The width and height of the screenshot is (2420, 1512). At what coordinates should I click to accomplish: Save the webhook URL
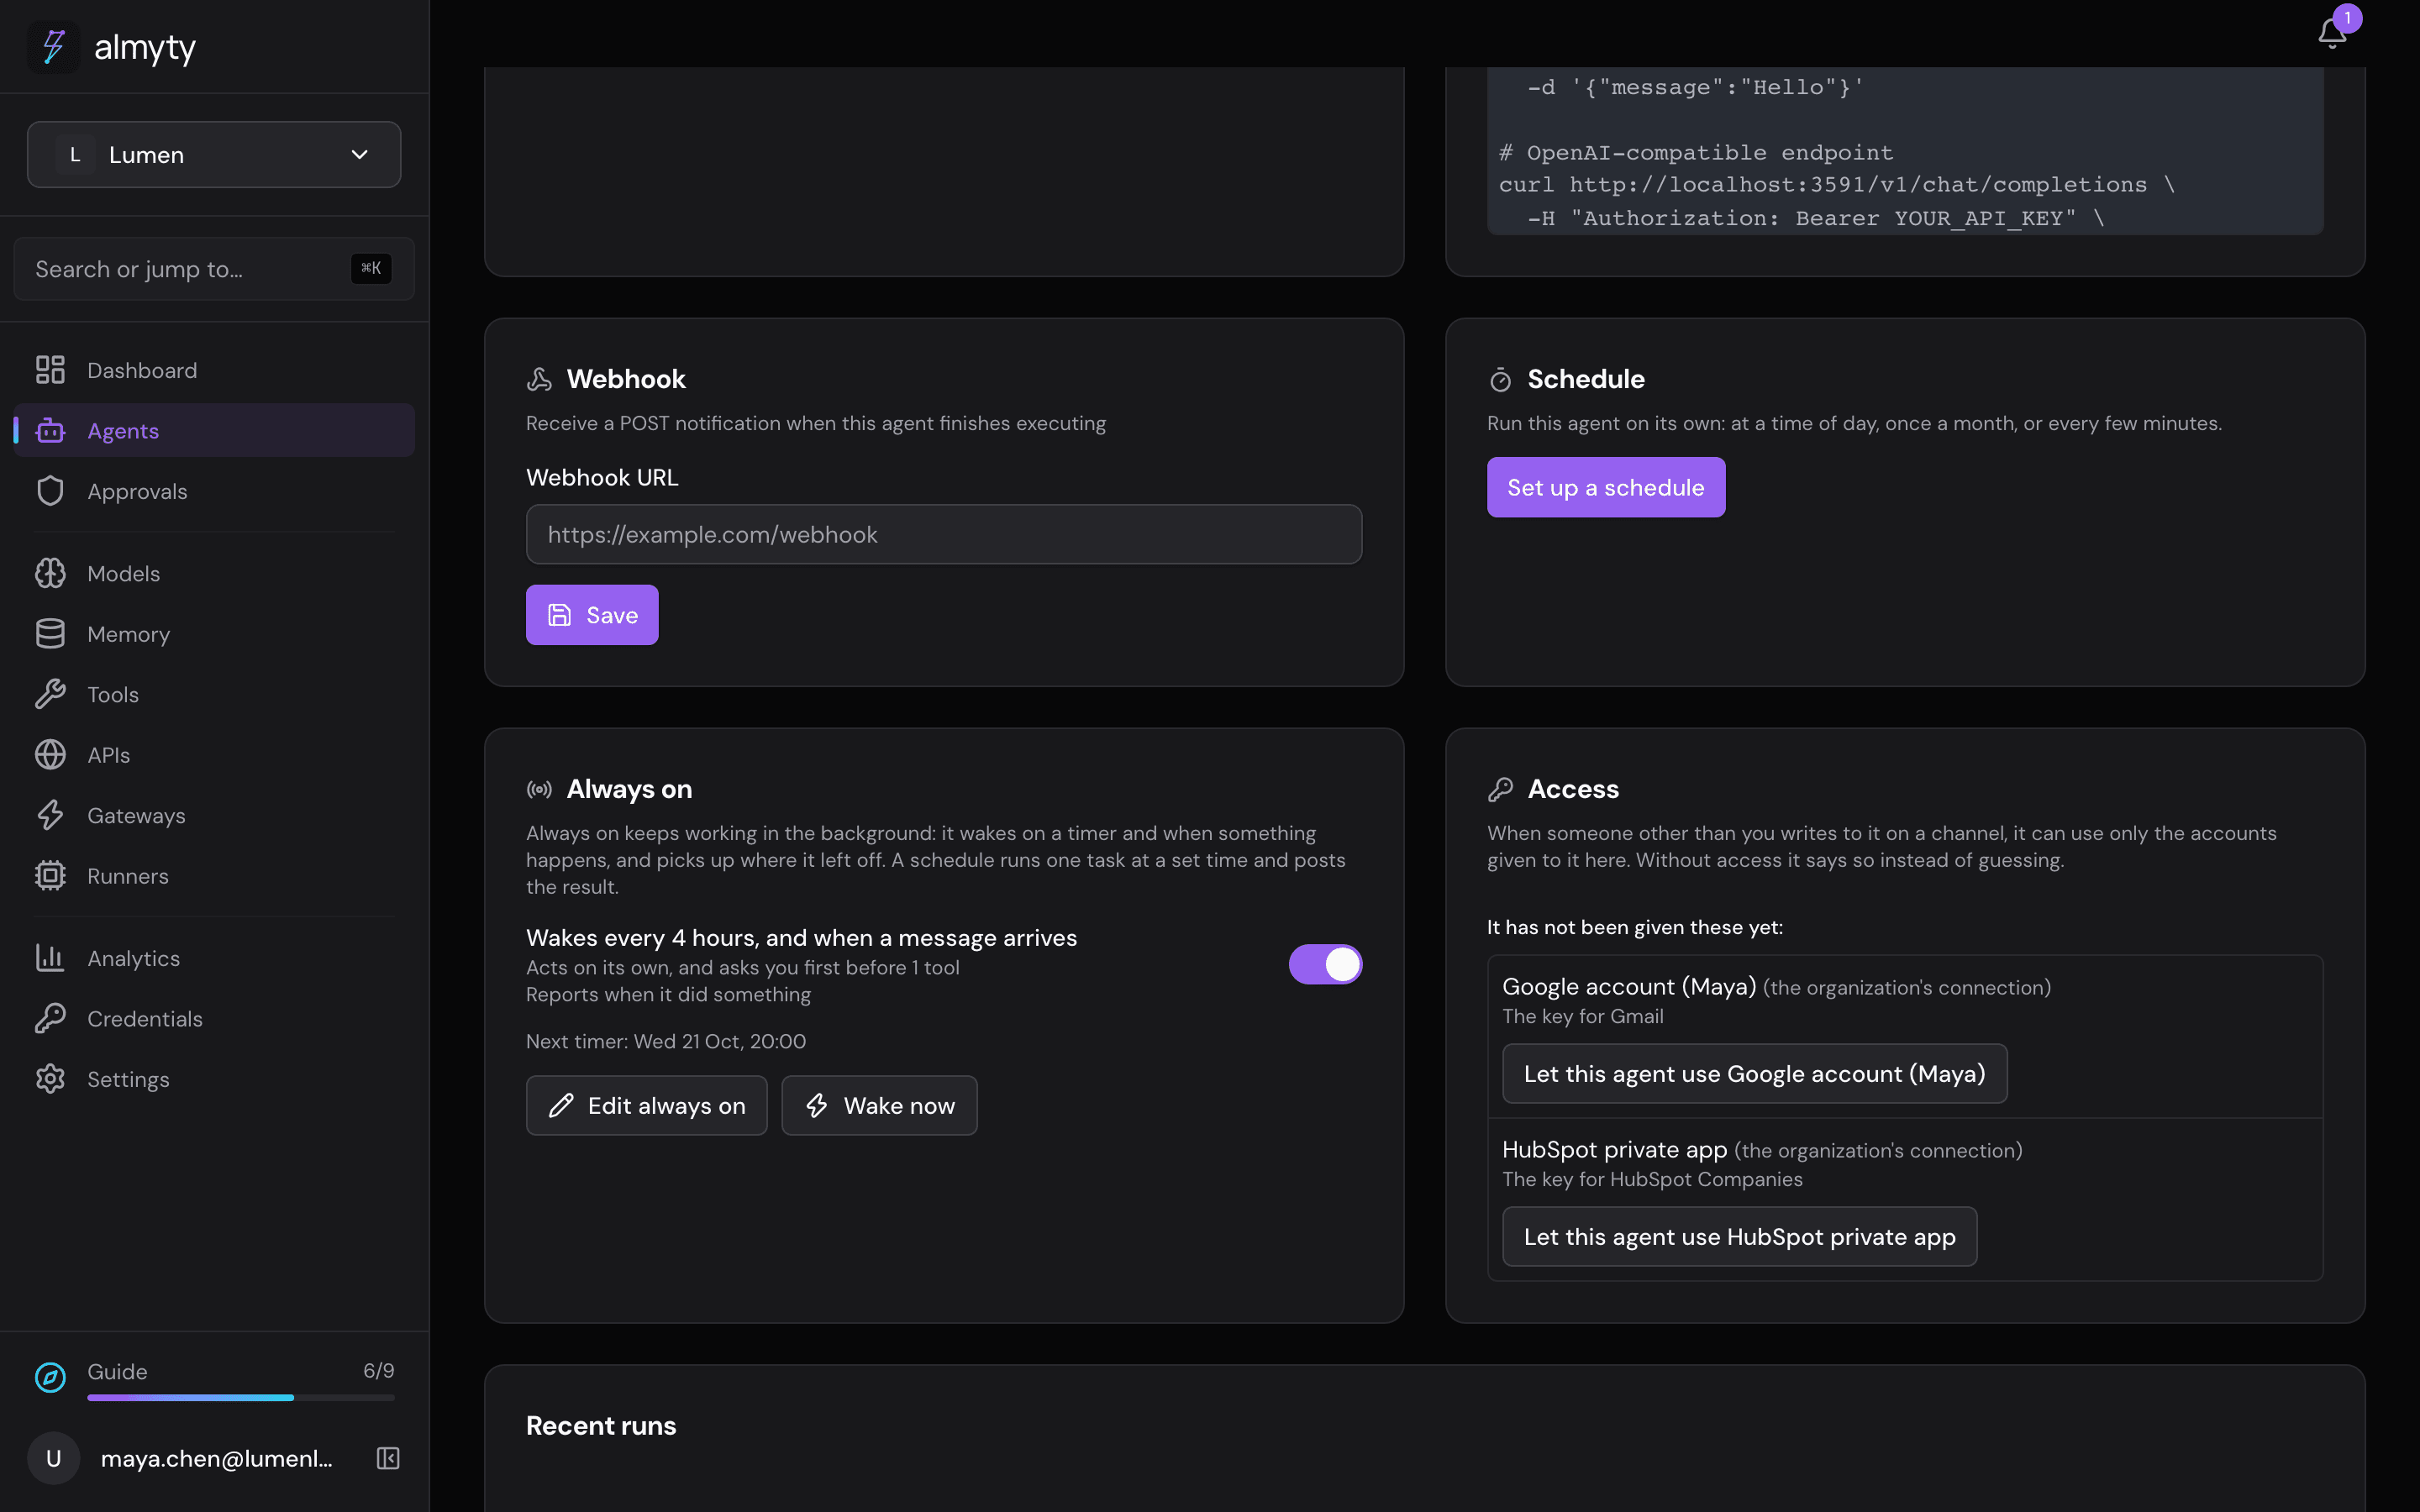(x=592, y=615)
